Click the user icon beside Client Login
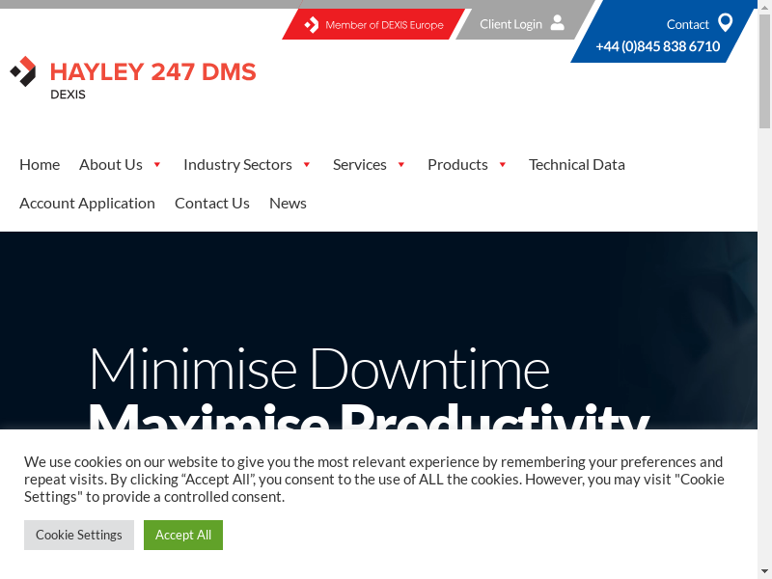 [x=557, y=23]
